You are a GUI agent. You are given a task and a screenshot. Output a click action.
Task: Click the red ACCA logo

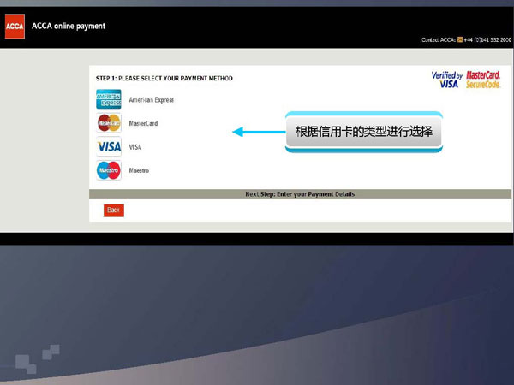tap(15, 27)
